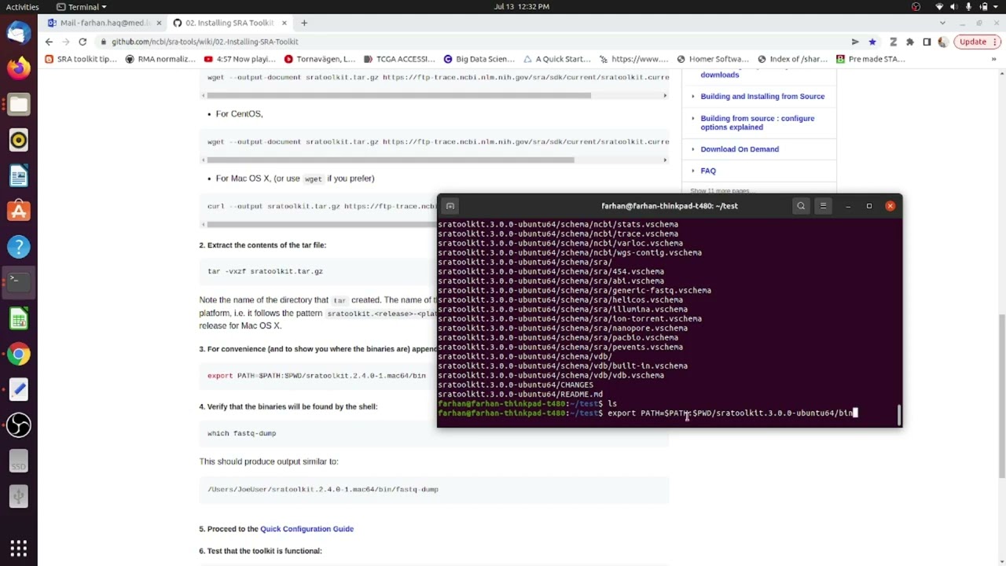The height and width of the screenshot is (566, 1006).
Task: Open Building from source configure options link
Action: [758, 123]
